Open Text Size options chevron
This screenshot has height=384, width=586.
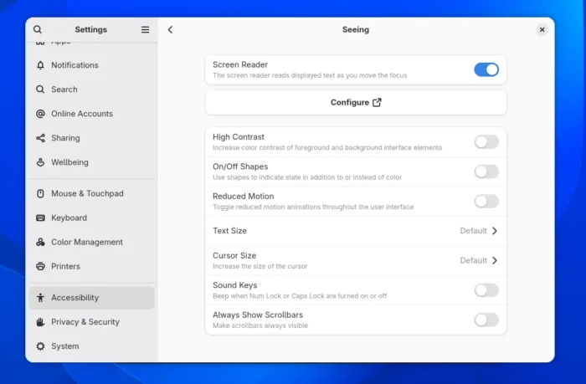pos(495,231)
